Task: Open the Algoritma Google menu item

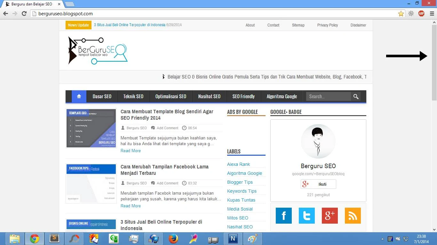Action: point(282,96)
